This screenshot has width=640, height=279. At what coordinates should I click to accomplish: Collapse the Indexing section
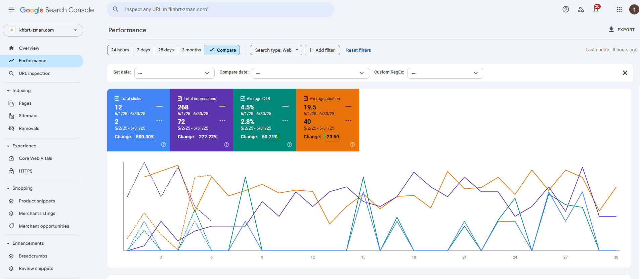[x=8, y=91]
